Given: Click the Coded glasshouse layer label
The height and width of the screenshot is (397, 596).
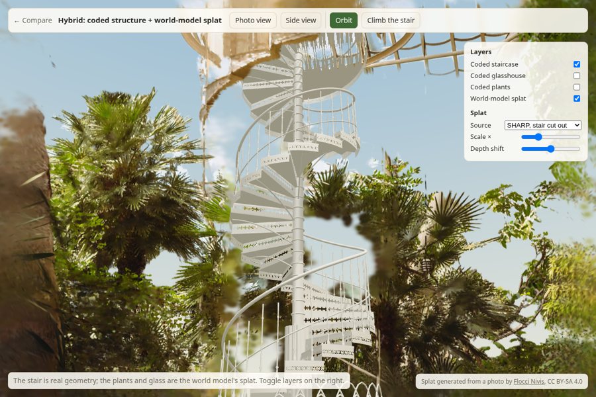Looking at the screenshot, I should (x=497, y=75).
